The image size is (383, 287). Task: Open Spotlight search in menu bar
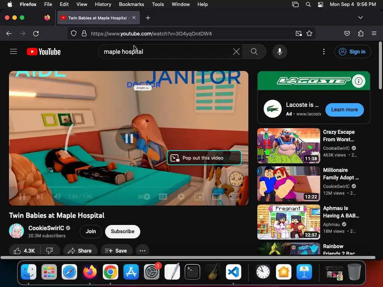click(308, 4)
